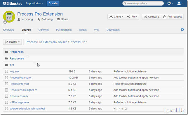Click the C# repository avatar image
This screenshot has width=188, height=115.
(x=9, y=17)
